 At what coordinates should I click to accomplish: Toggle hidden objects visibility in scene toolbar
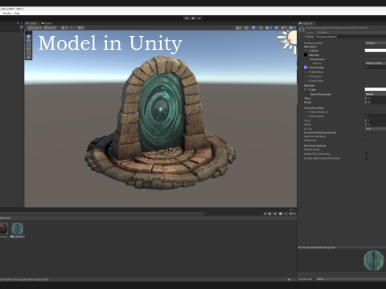click(277, 27)
